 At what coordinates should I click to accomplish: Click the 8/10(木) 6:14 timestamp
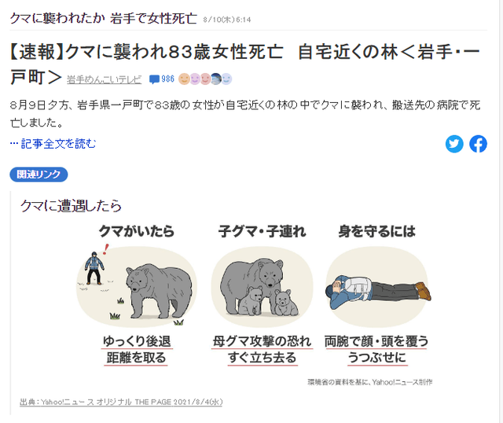point(227,20)
